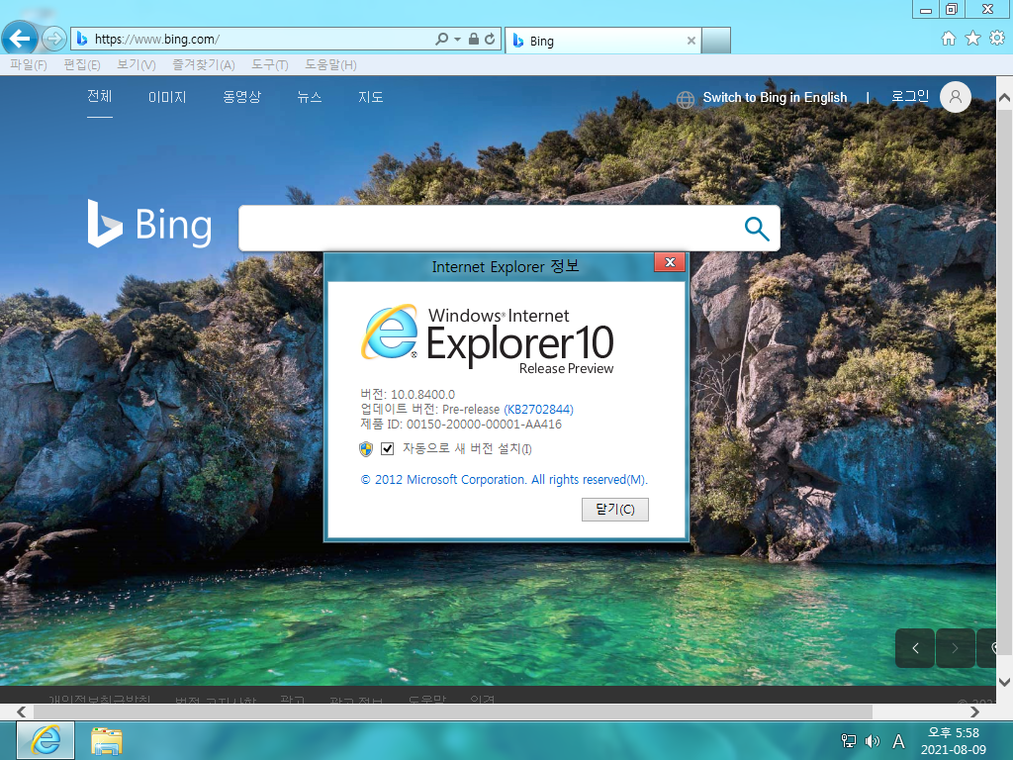Viewport: 1013px width, 760px height.
Task: Switch to the 동영상 search category
Action: [241, 97]
